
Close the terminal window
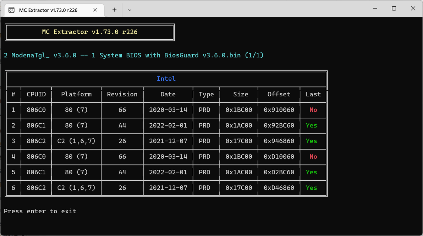413,9
